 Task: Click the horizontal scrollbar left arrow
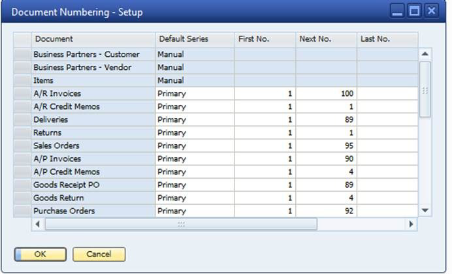(x=38, y=224)
